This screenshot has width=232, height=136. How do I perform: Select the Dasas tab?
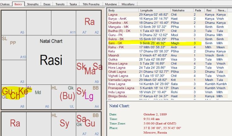pyautogui.click(x=47, y=4)
